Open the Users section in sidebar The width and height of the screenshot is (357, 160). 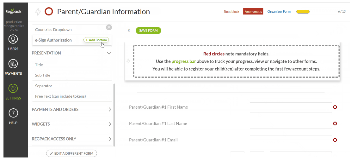coord(13,40)
